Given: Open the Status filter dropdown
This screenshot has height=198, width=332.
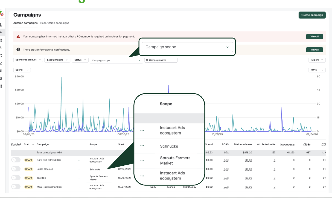Looking at the screenshot, I should pyautogui.click(x=80, y=60).
